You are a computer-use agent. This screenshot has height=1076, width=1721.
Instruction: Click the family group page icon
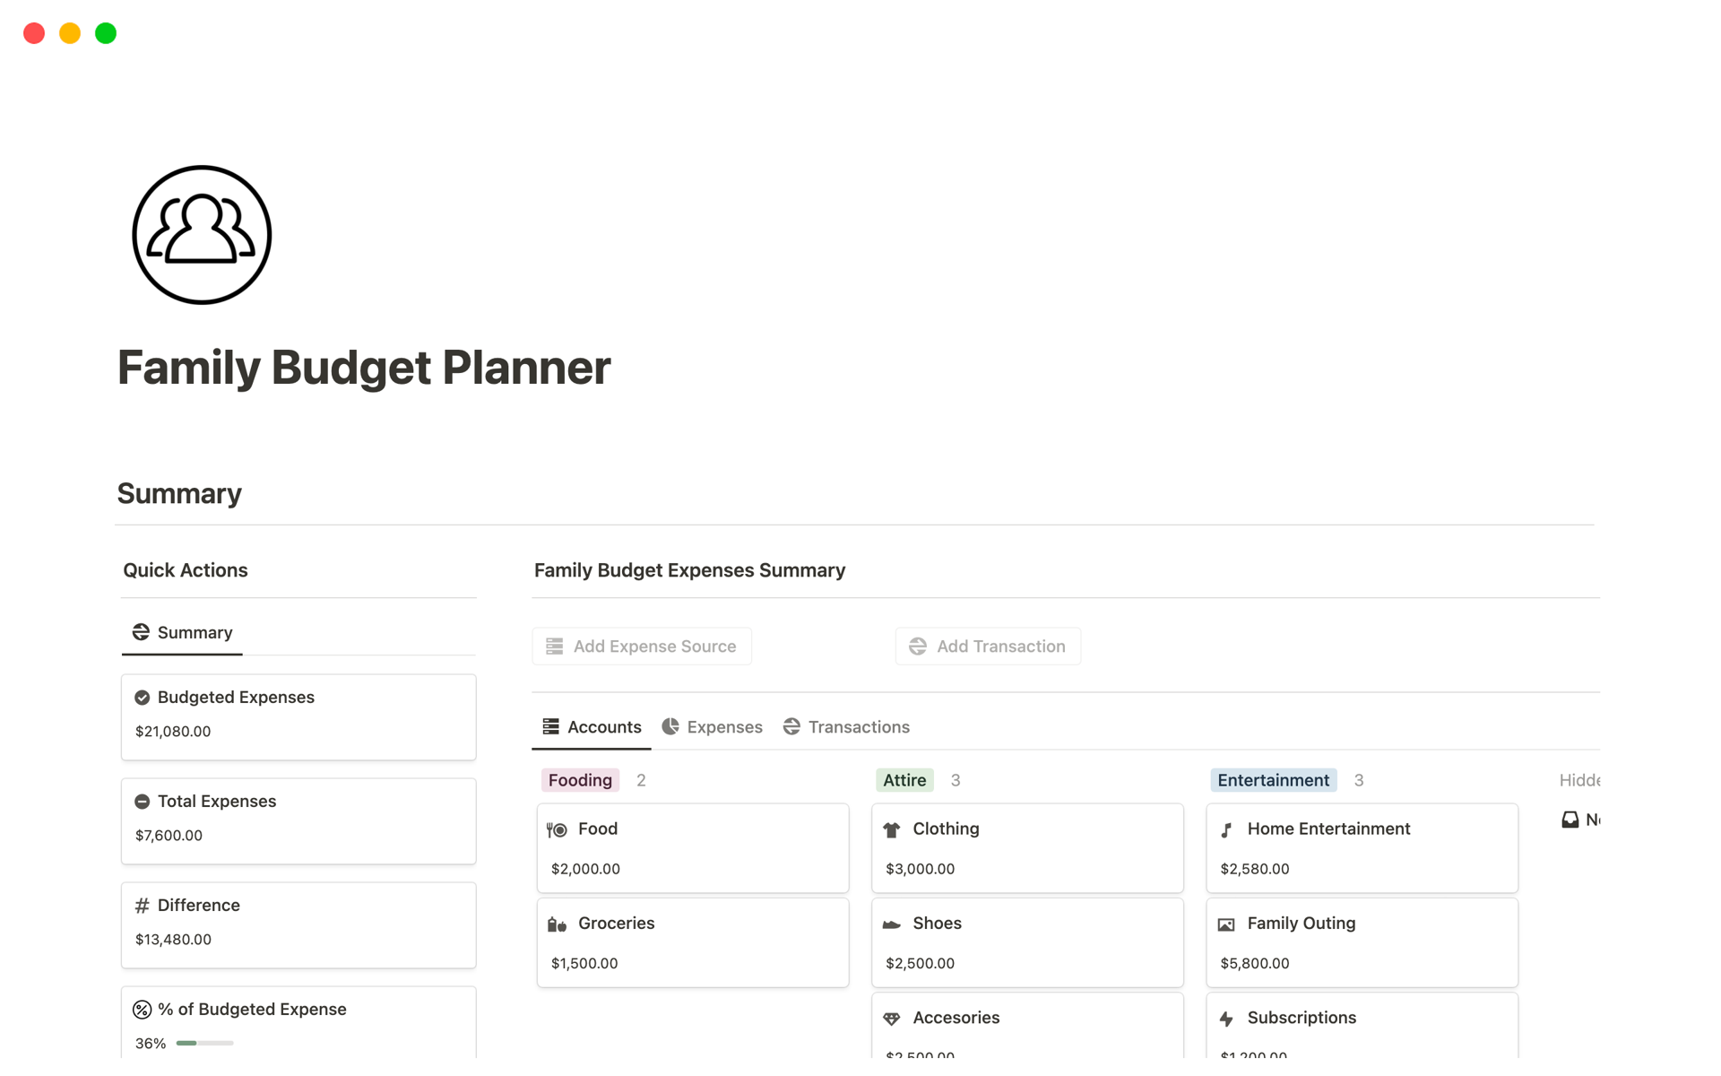[202, 235]
